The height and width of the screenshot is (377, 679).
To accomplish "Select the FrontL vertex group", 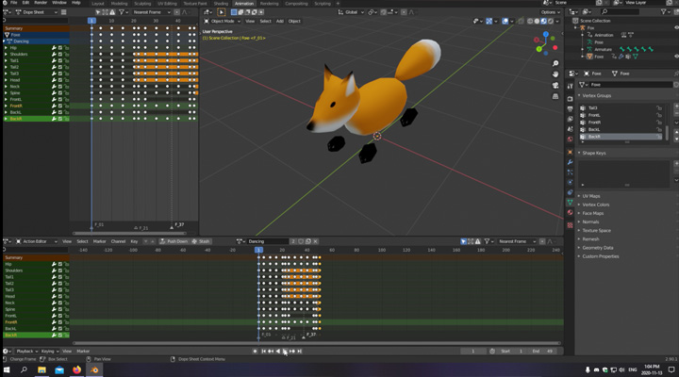I will point(595,115).
